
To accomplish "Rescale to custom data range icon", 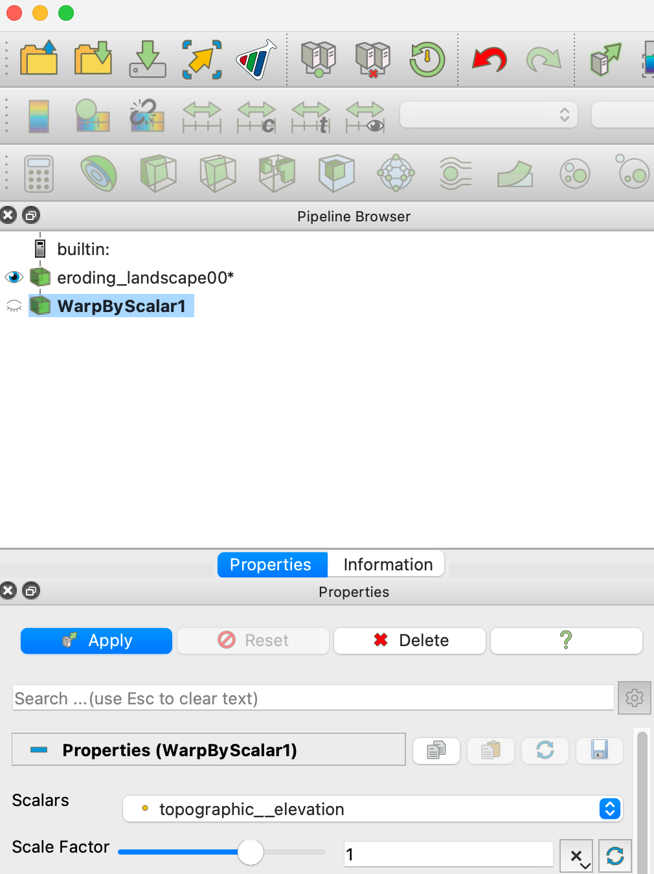I will 256,117.
